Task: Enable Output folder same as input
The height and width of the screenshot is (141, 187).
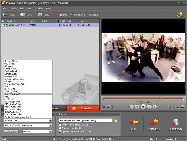Action: tap(60, 125)
